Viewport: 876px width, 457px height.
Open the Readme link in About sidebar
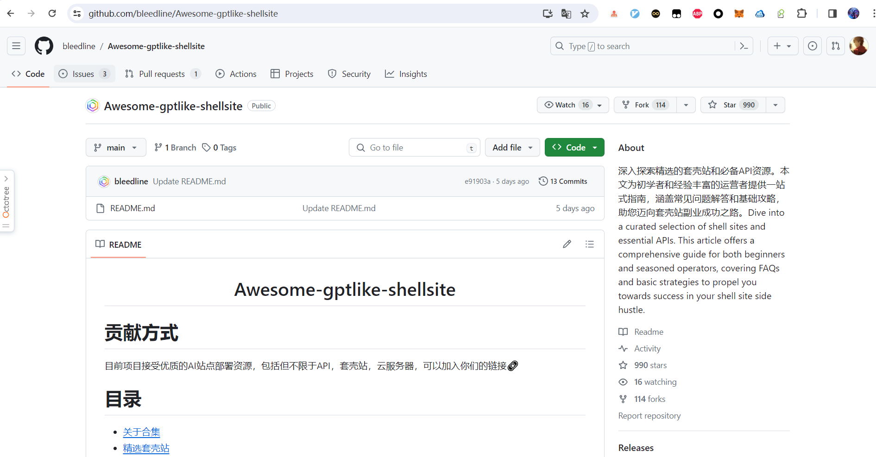coord(641,332)
